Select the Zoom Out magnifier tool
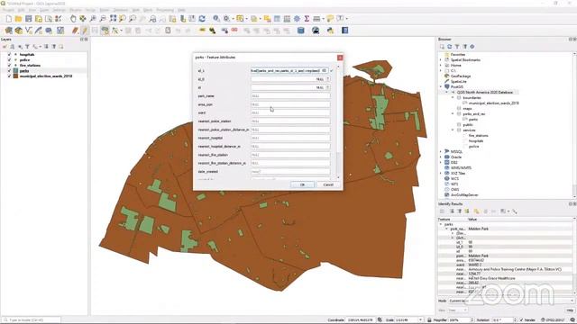577x324 pixels. (x=103, y=19)
